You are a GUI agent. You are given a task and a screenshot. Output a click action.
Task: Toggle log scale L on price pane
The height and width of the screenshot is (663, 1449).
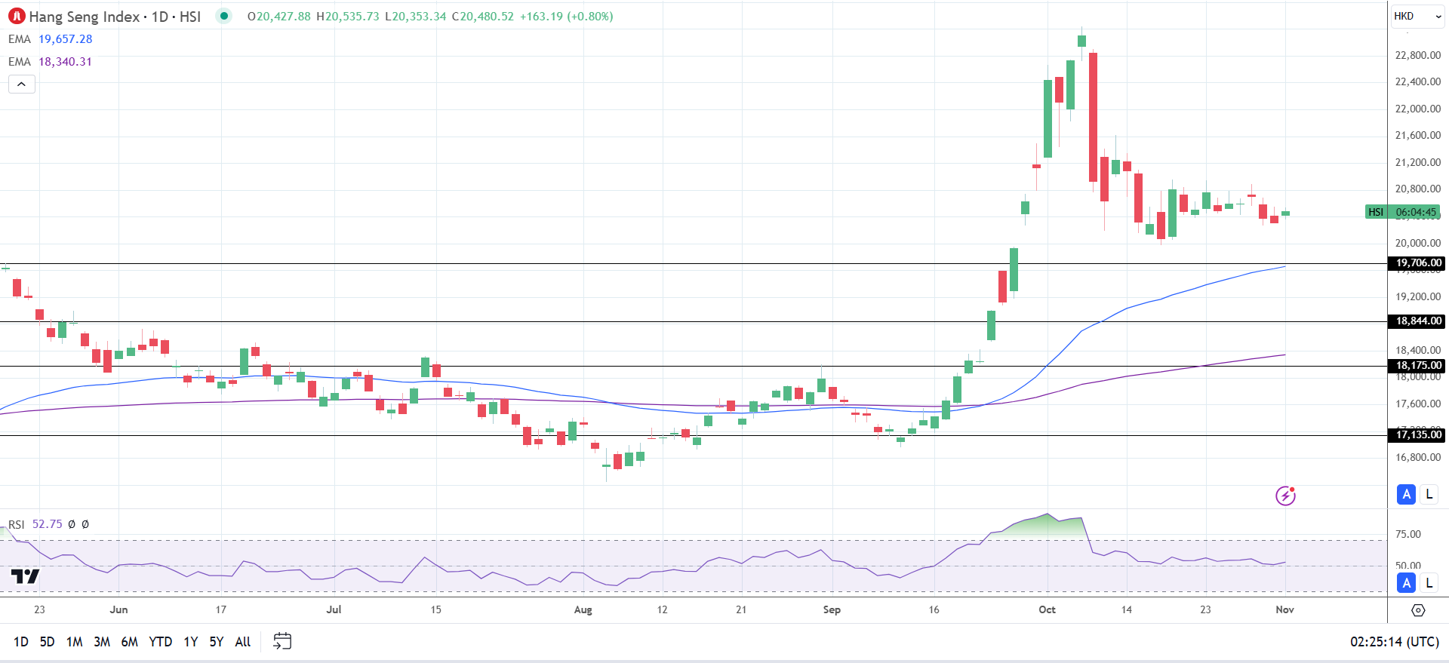click(x=1429, y=495)
